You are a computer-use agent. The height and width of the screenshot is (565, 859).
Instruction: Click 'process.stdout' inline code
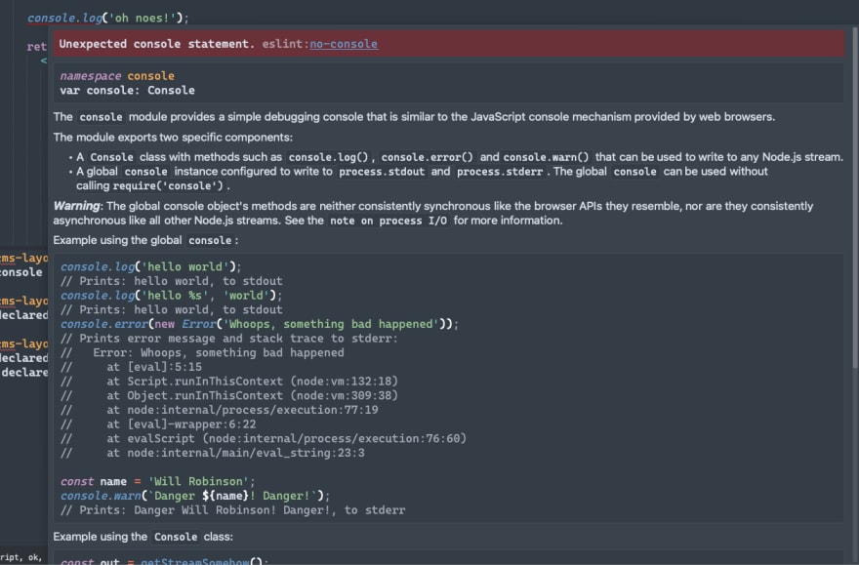click(x=382, y=172)
